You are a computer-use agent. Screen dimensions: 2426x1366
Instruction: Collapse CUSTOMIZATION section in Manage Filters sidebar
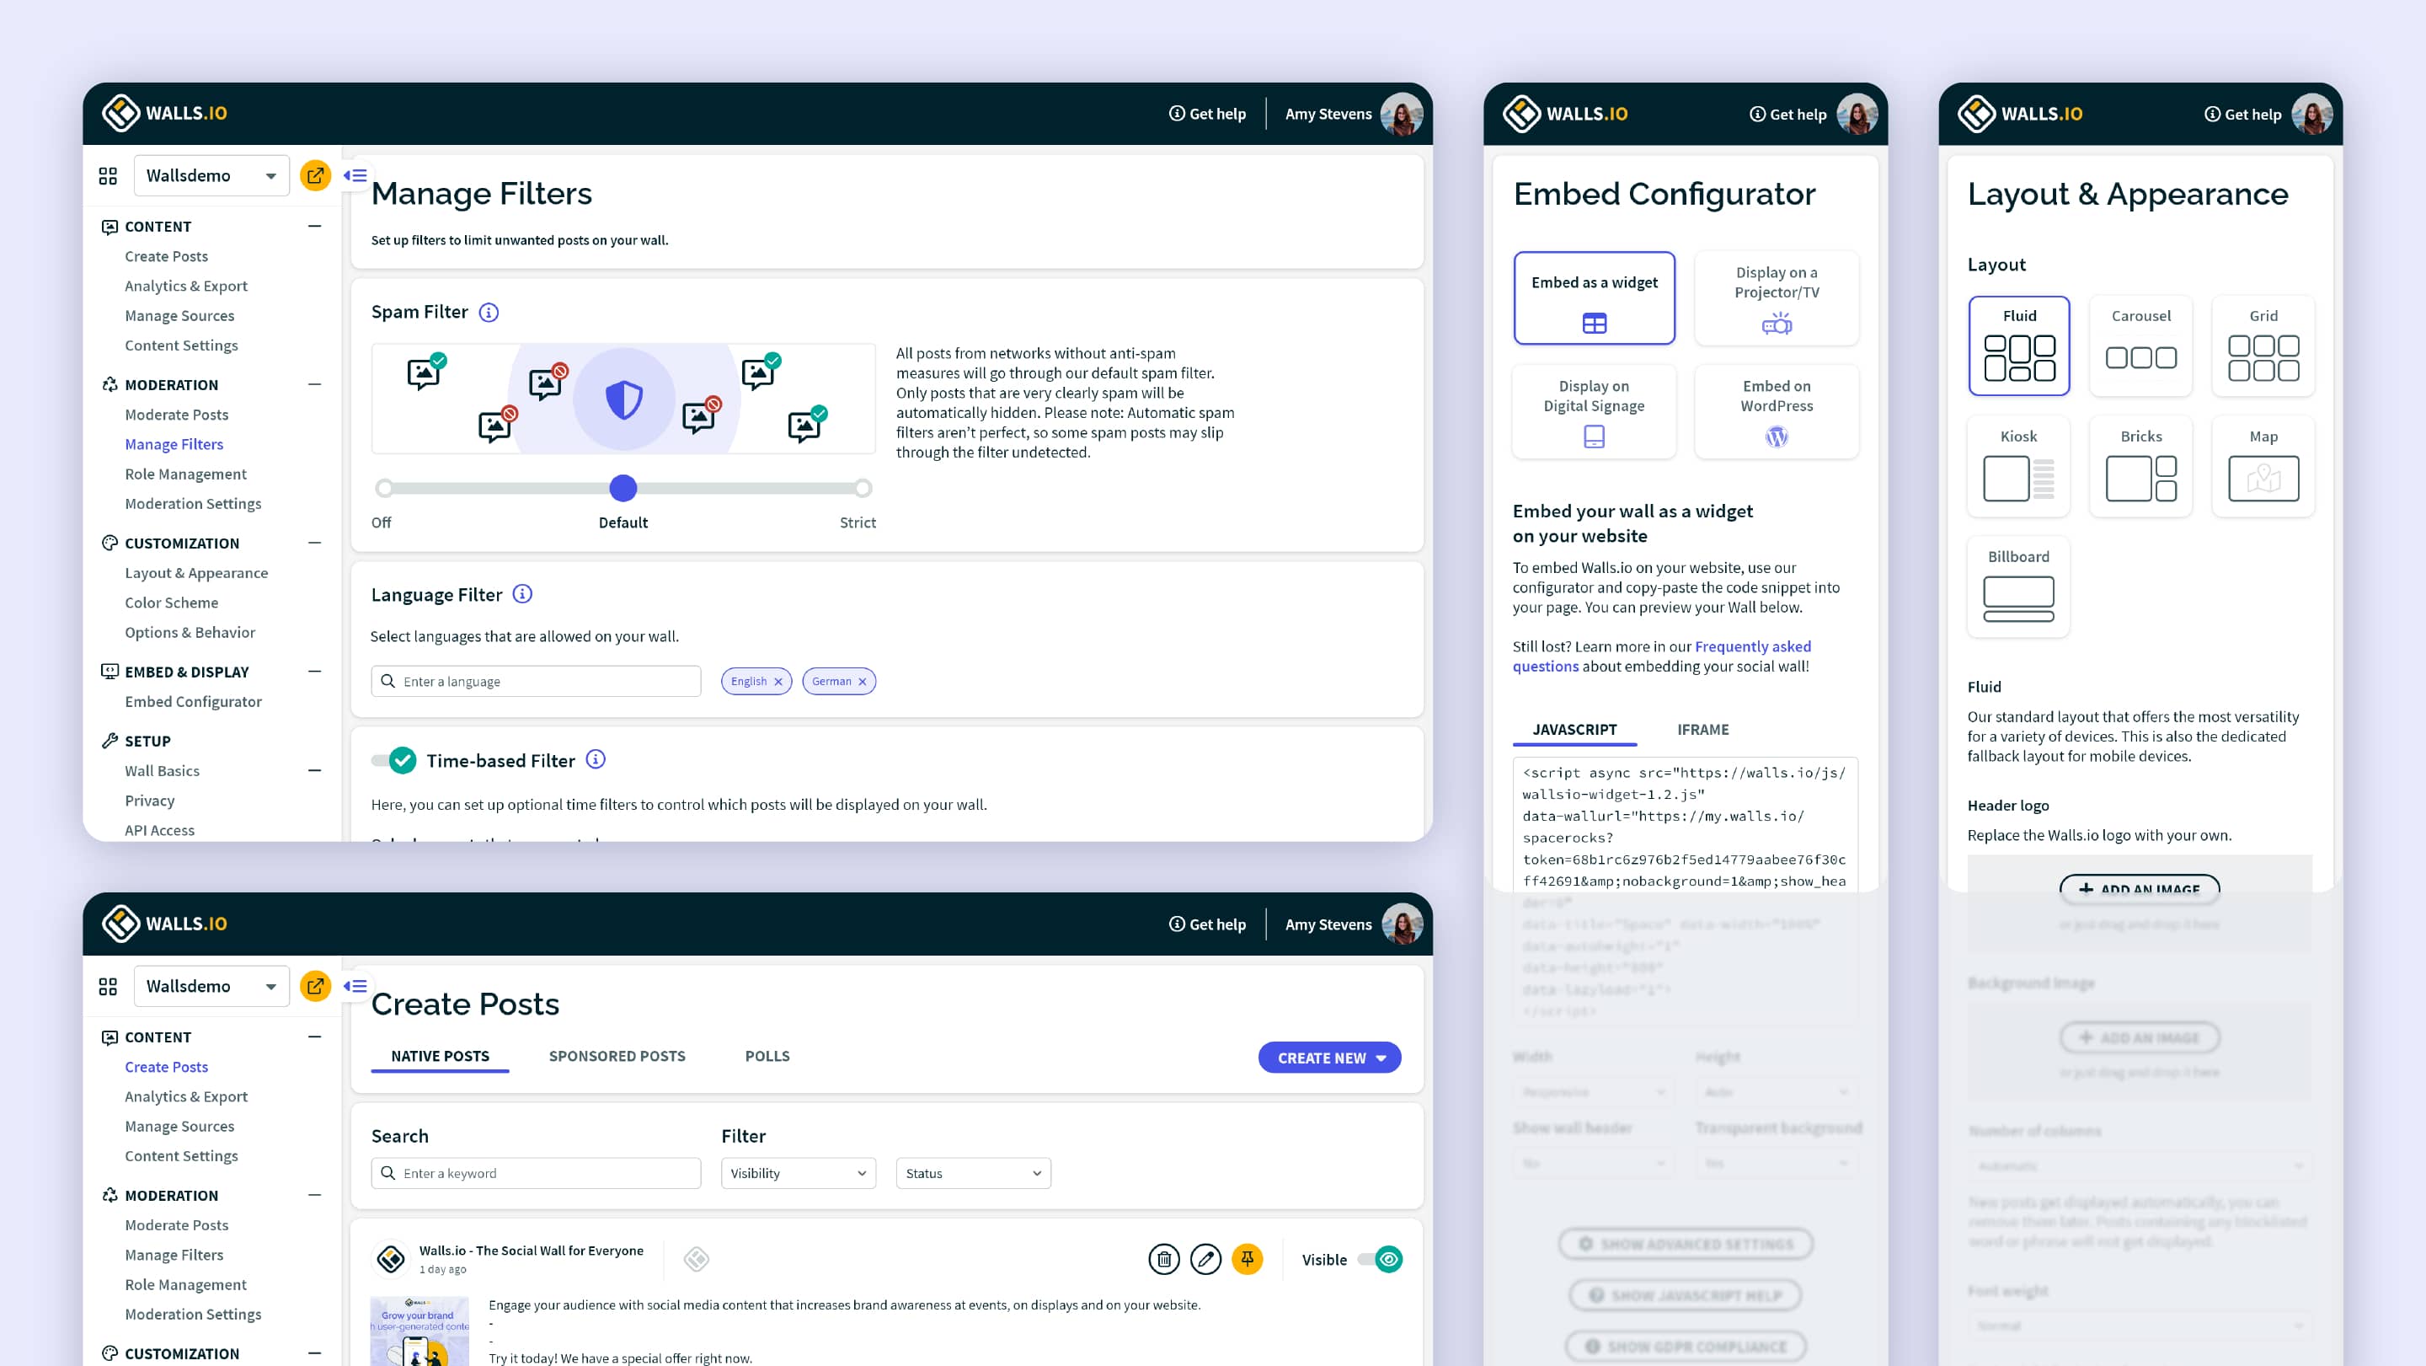coord(314,543)
